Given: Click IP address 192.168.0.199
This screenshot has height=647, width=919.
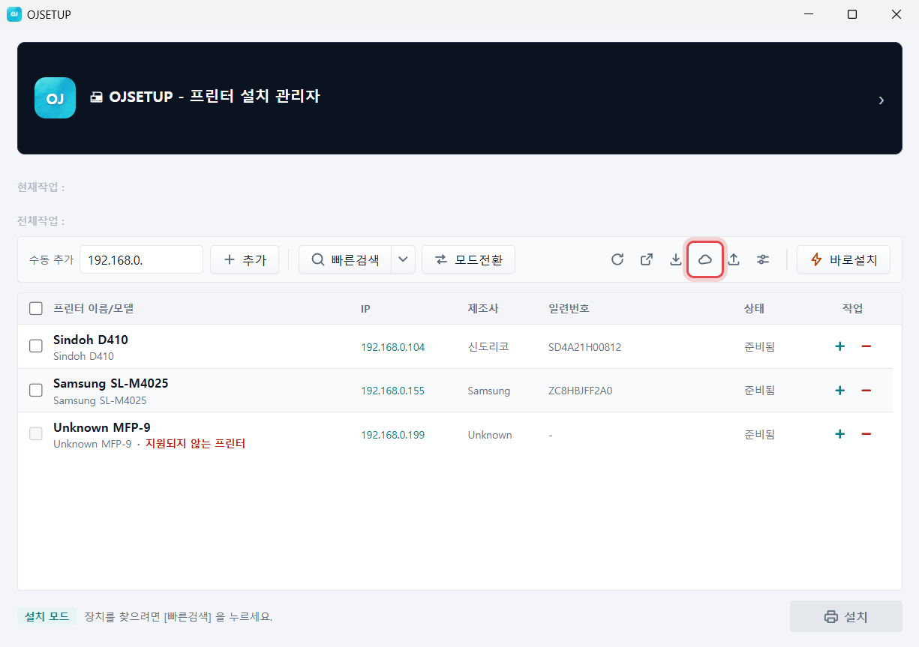Looking at the screenshot, I should [x=392, y=435].
